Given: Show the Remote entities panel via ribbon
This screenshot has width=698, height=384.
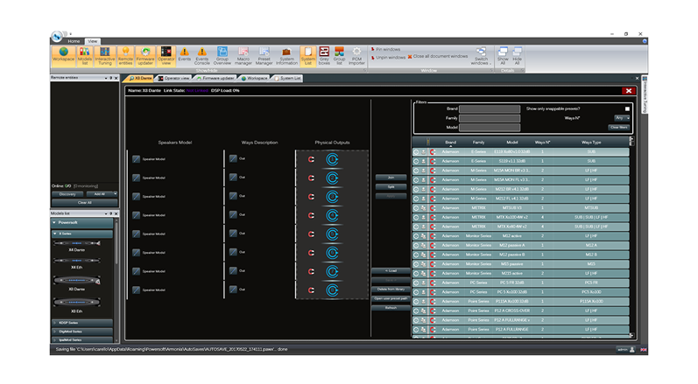Looking at the screenshot, I should pyautogui.click(x=125, y=57).
